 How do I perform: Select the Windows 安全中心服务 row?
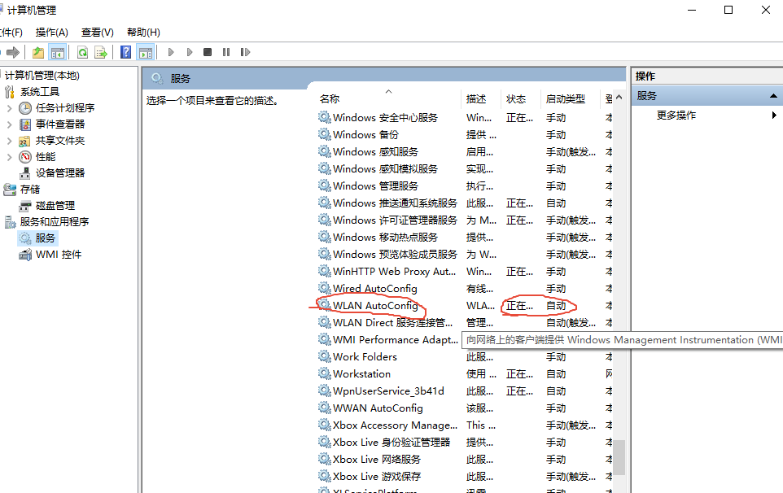coord(465,118)
